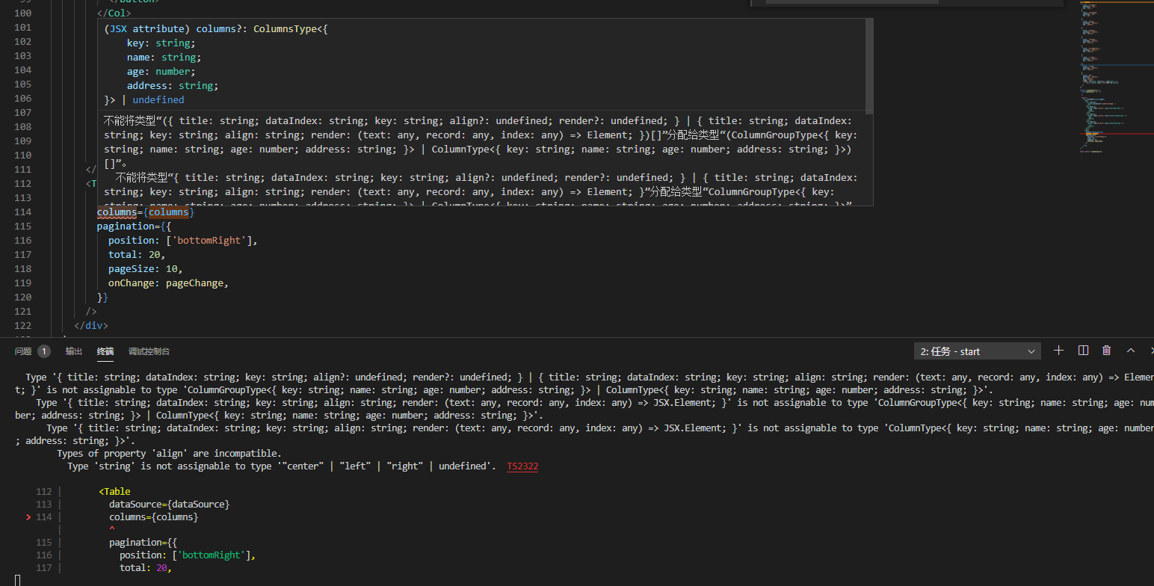The height and width of the screenshot is (586, 1154).
Task: Click the </div> closing tag on line 122
Action: tap(91, 325)
